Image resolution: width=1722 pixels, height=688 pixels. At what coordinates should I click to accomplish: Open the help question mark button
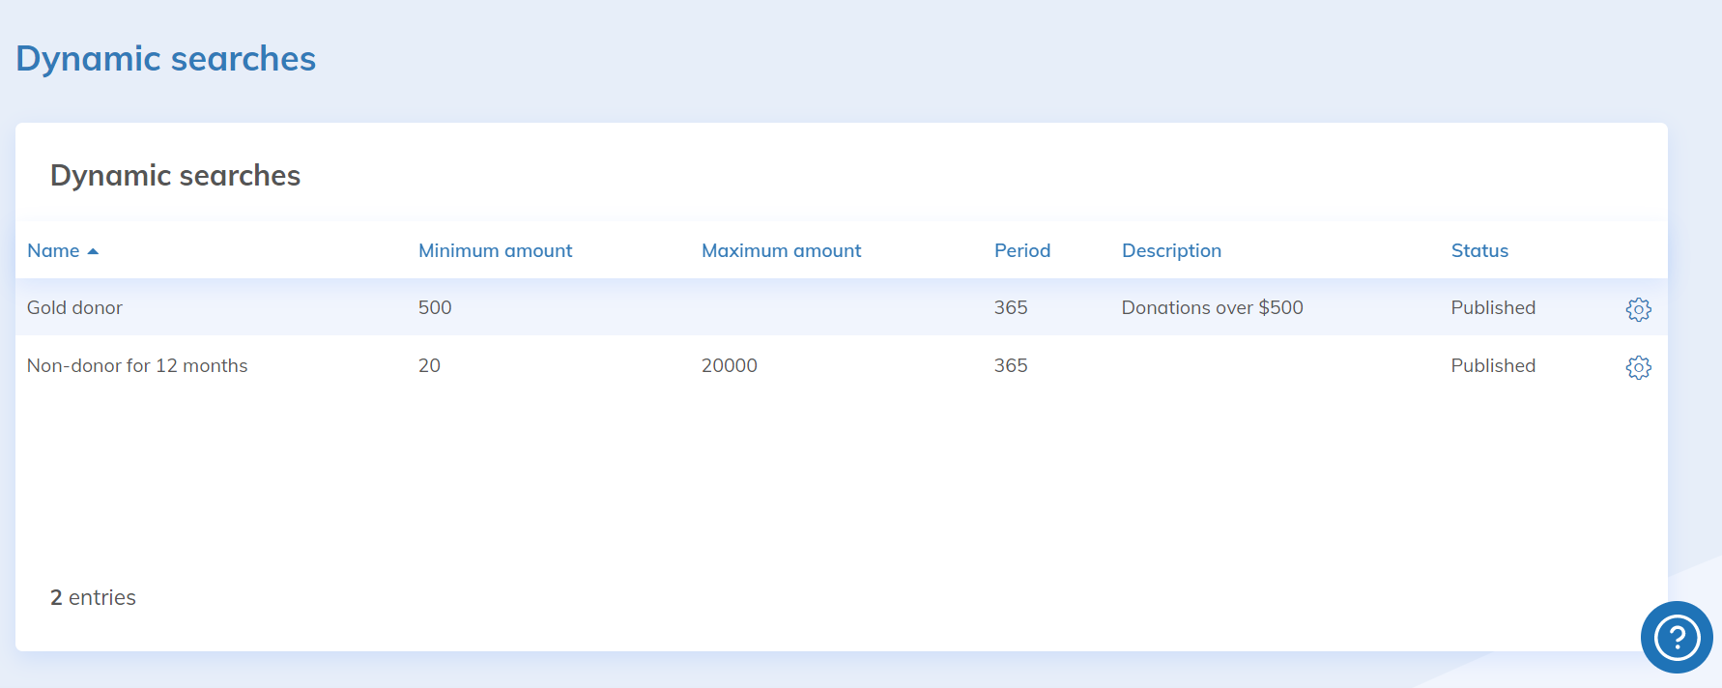tap(1677, 638)
